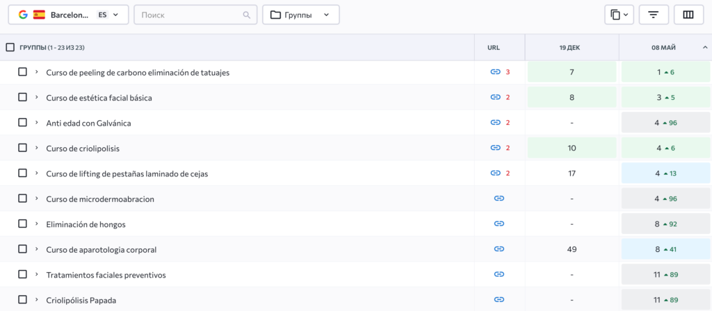Check the box for Curso de estética facial básica
This screenshot has height=311, width=712.
[22, 97]
